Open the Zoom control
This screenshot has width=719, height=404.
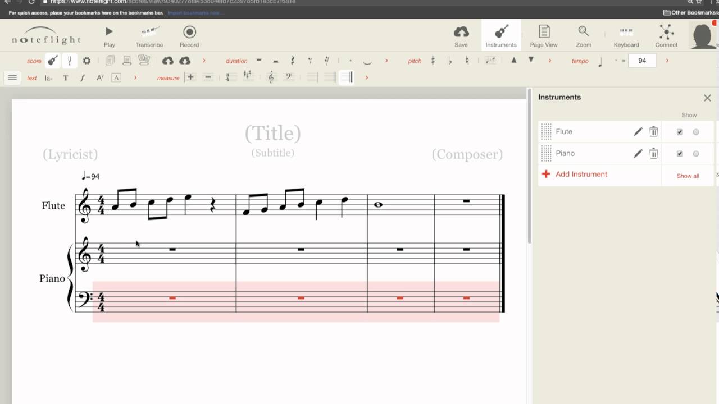click(584, 36)
